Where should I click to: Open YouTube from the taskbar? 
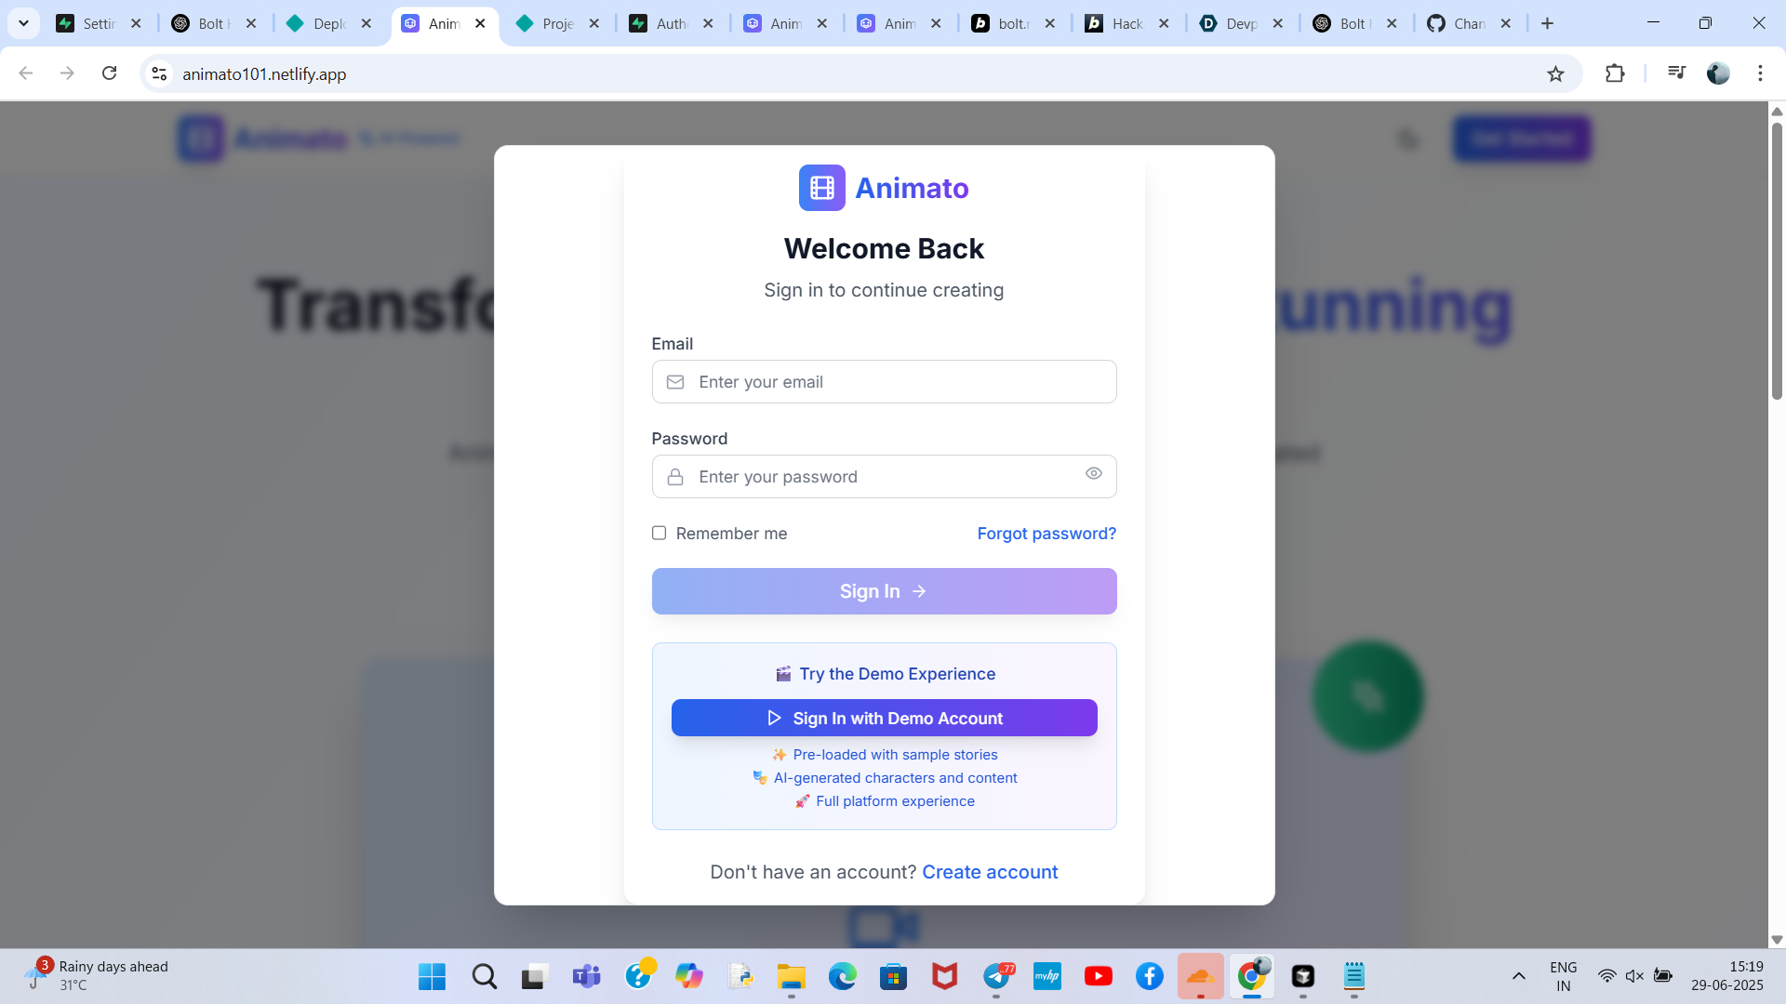tap(1098, 976)
